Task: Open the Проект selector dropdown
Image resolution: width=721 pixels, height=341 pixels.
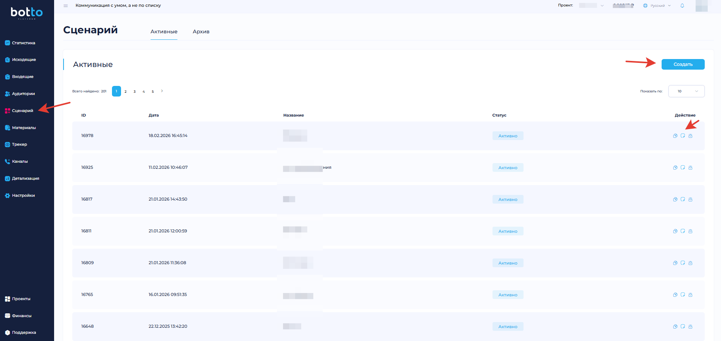Action: (x=592, y=6)
